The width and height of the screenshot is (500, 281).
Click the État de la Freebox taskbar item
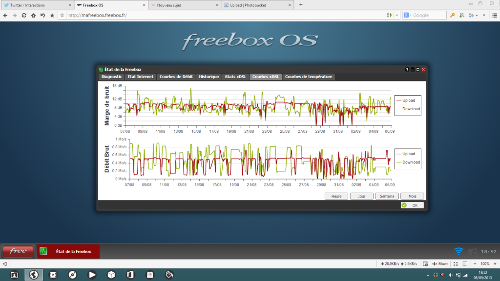[68, 251]
